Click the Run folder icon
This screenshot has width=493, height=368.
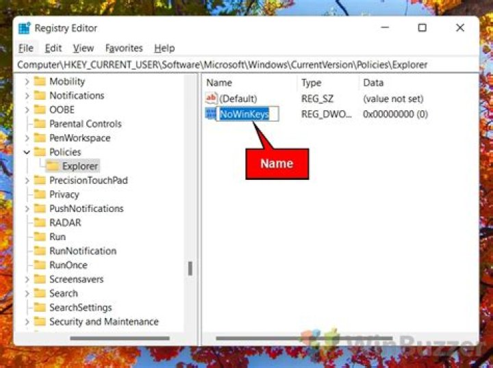[x=40, y=237]
